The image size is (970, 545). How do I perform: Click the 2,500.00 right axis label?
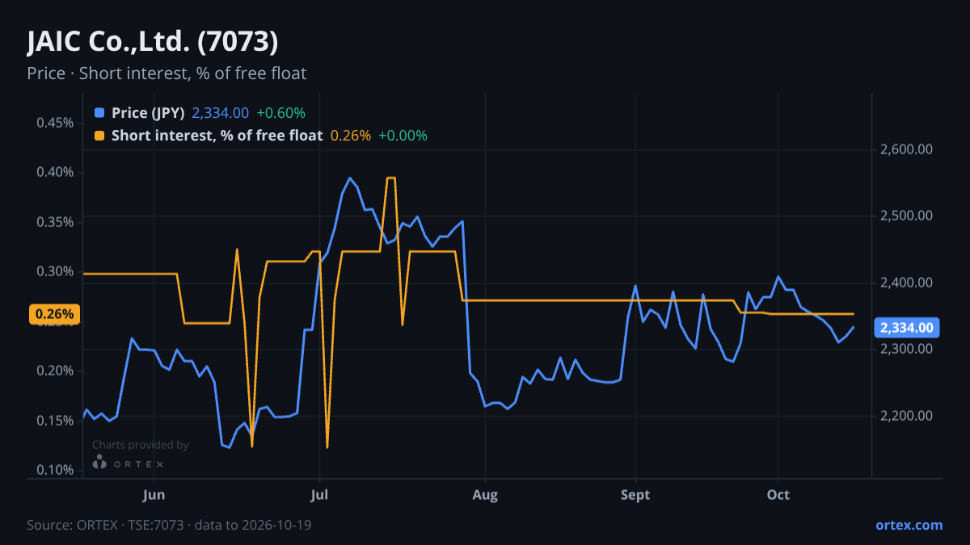click(x=907, y=216)
